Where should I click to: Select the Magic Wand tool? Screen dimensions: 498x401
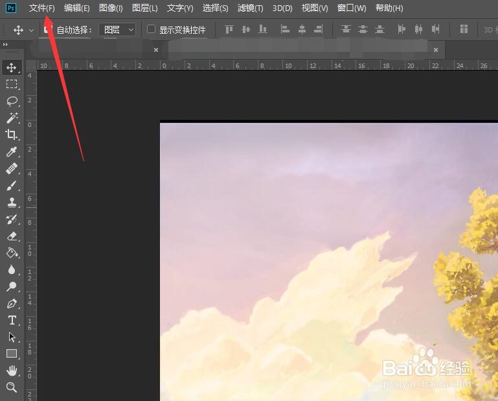coord(12,118)
